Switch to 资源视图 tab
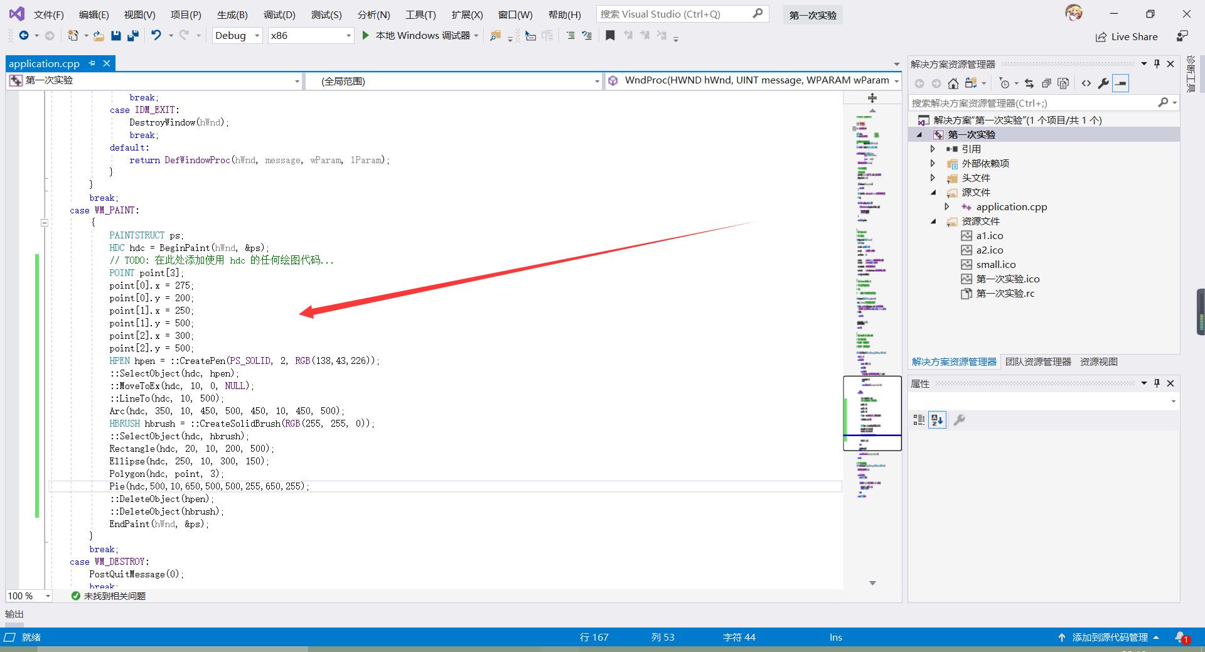Viewport: 1205px width, 652px height. pos(1098,362)
